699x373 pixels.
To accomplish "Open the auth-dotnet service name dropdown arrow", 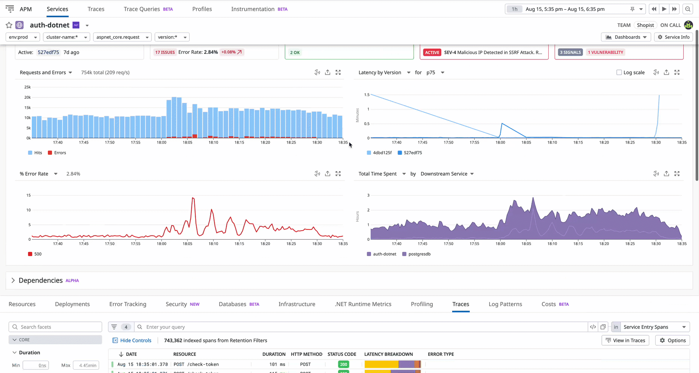I will click(x=87, y=25).
